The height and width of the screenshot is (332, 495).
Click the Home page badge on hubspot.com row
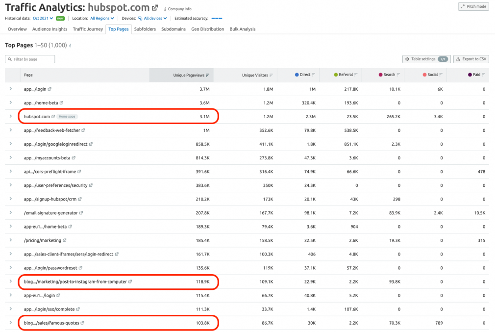pyautogui.click(x=67, y=117)
